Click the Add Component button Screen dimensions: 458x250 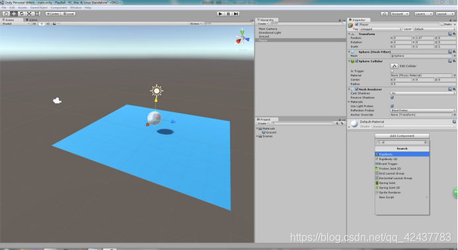pos(402,136)
